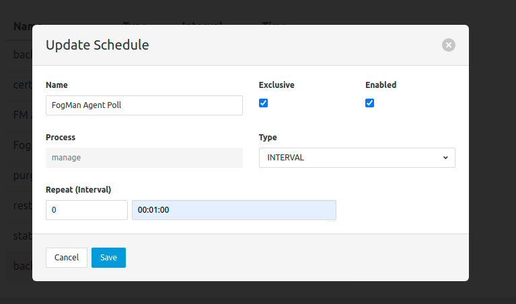Image resolution: width=516 pixels, height=304 pixels.
Task: Click the Exclusive label text
Action: point(277,85)
